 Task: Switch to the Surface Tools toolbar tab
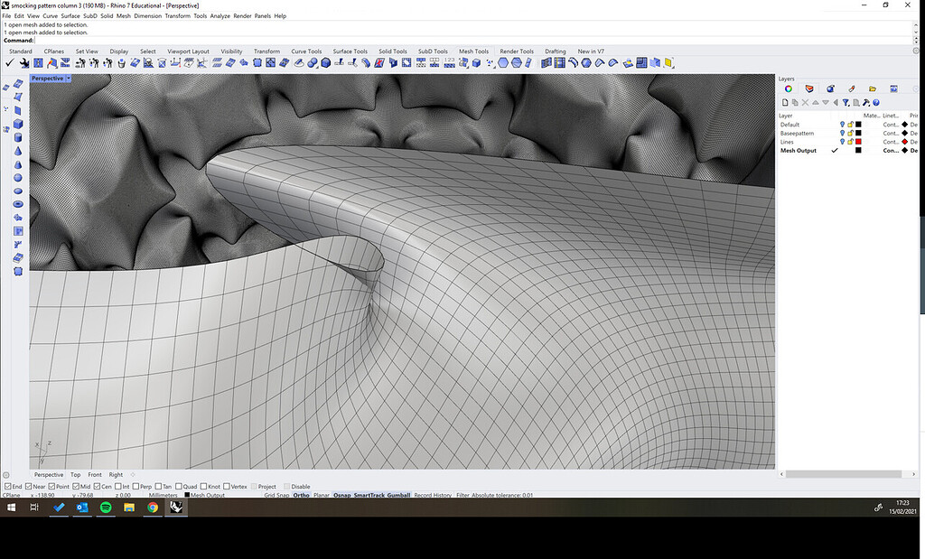point(350,51)
